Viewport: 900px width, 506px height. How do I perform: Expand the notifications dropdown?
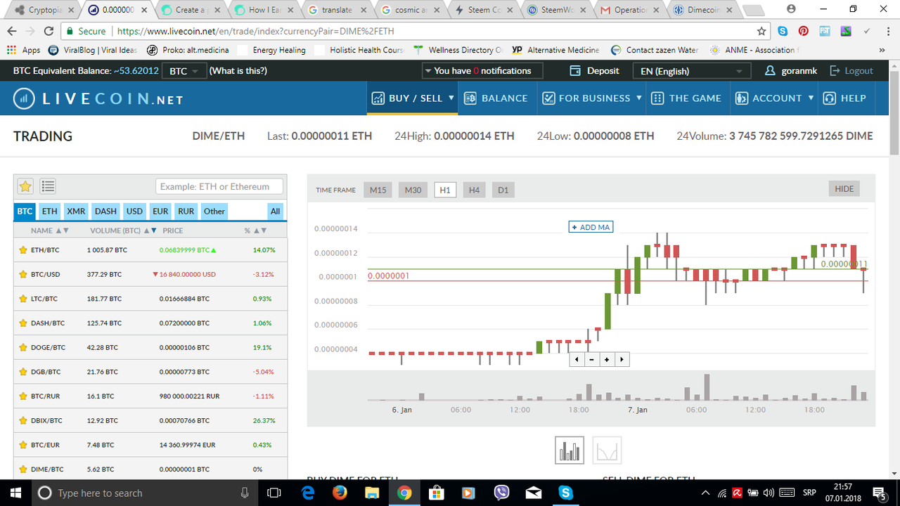(x=482, y=71)
